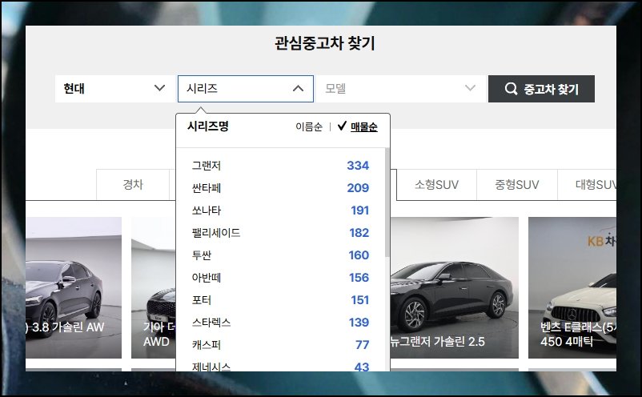Click the 중고차 찾기 search button
This screenshot has width=642, height=397.
tap(541, 89)
